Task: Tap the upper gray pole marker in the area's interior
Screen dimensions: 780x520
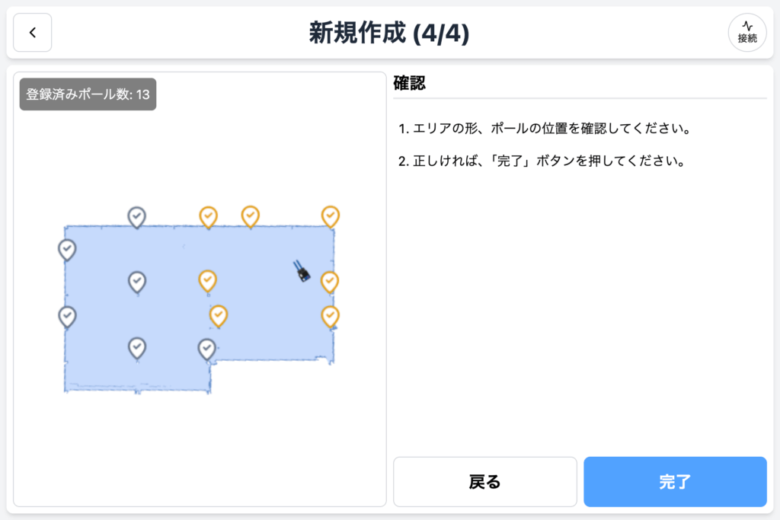Action: tap(137, 282)
